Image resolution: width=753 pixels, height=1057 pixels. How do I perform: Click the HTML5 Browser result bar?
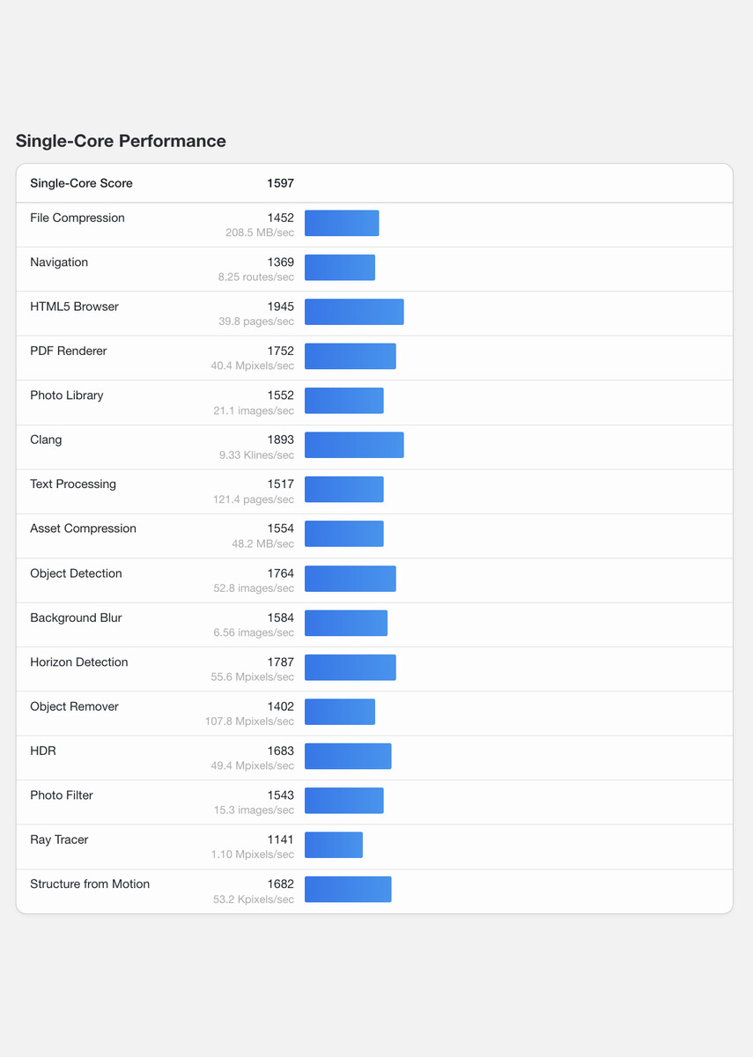click(x=354, y=312)
